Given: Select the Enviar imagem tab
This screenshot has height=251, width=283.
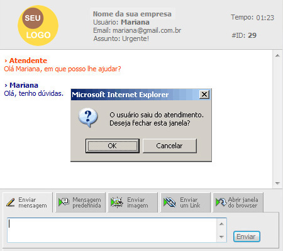Looking at the screenshot, I should point(133,202).
